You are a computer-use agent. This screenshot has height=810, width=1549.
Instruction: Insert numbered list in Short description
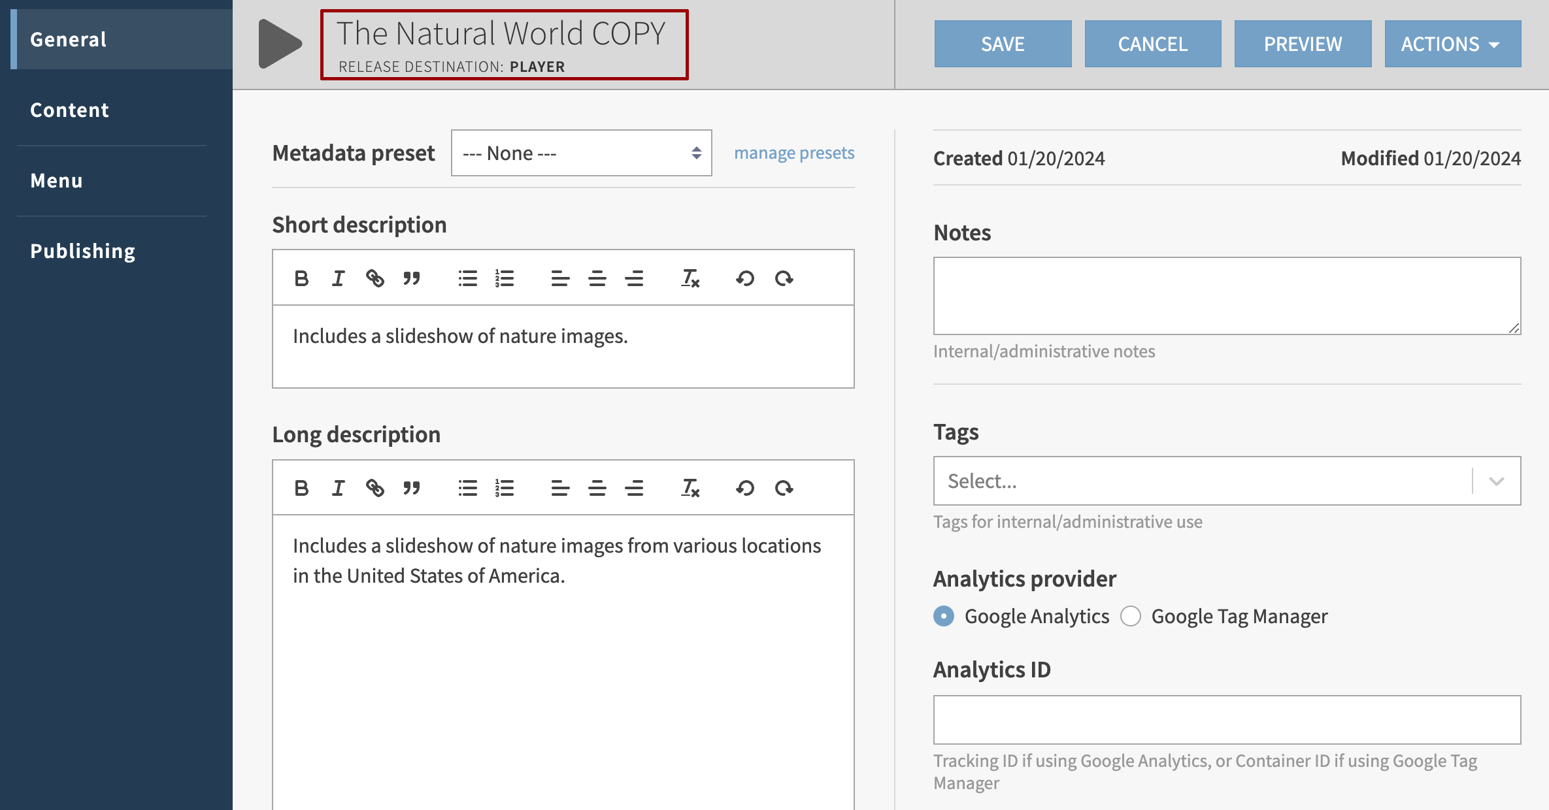click(x=504, y=278)
